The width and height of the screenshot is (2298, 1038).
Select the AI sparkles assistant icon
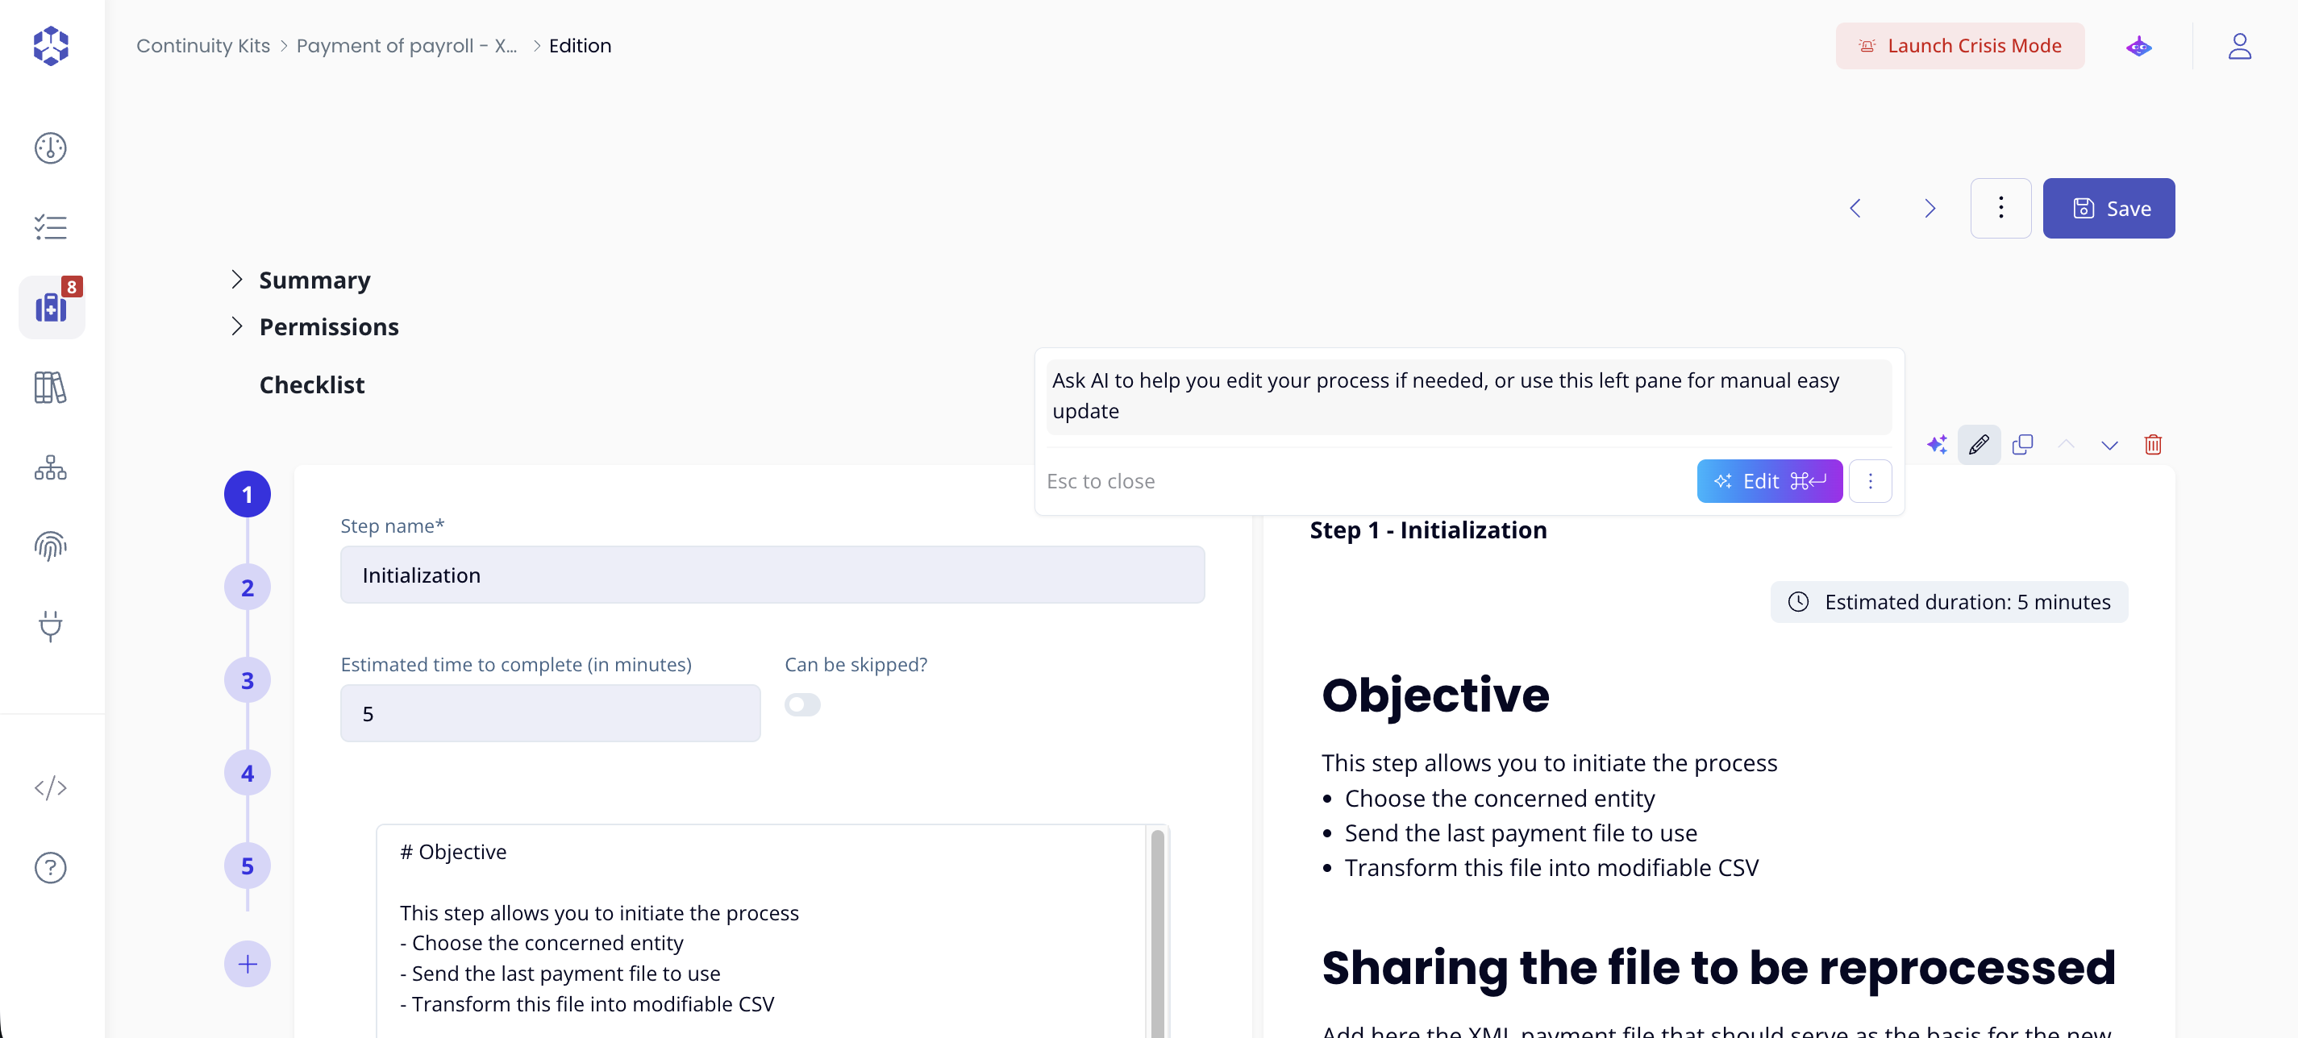click(x=1936, y=444)
